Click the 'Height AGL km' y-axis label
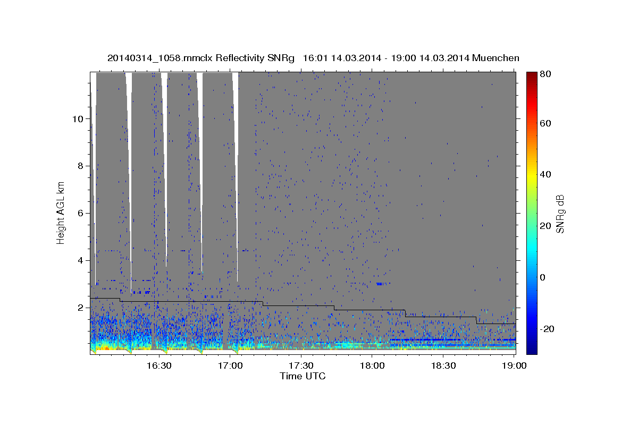 click(61, 213)
